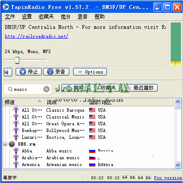Open the 帮助 menu

(99, 17)
